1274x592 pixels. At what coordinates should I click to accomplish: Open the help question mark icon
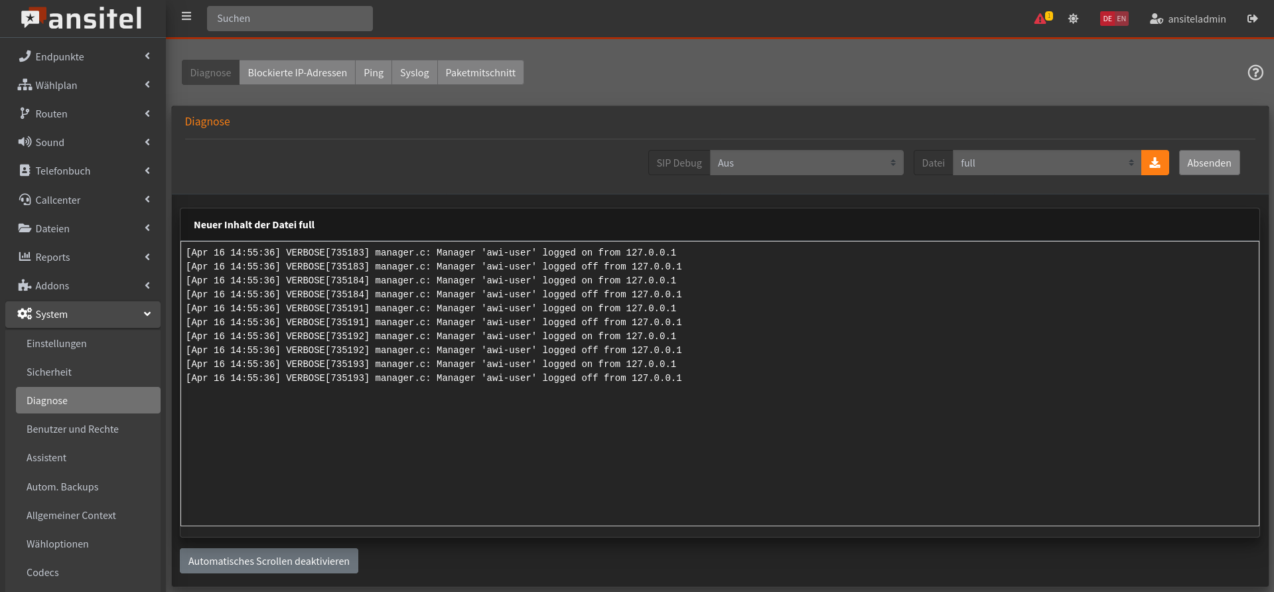point(1255,72)
